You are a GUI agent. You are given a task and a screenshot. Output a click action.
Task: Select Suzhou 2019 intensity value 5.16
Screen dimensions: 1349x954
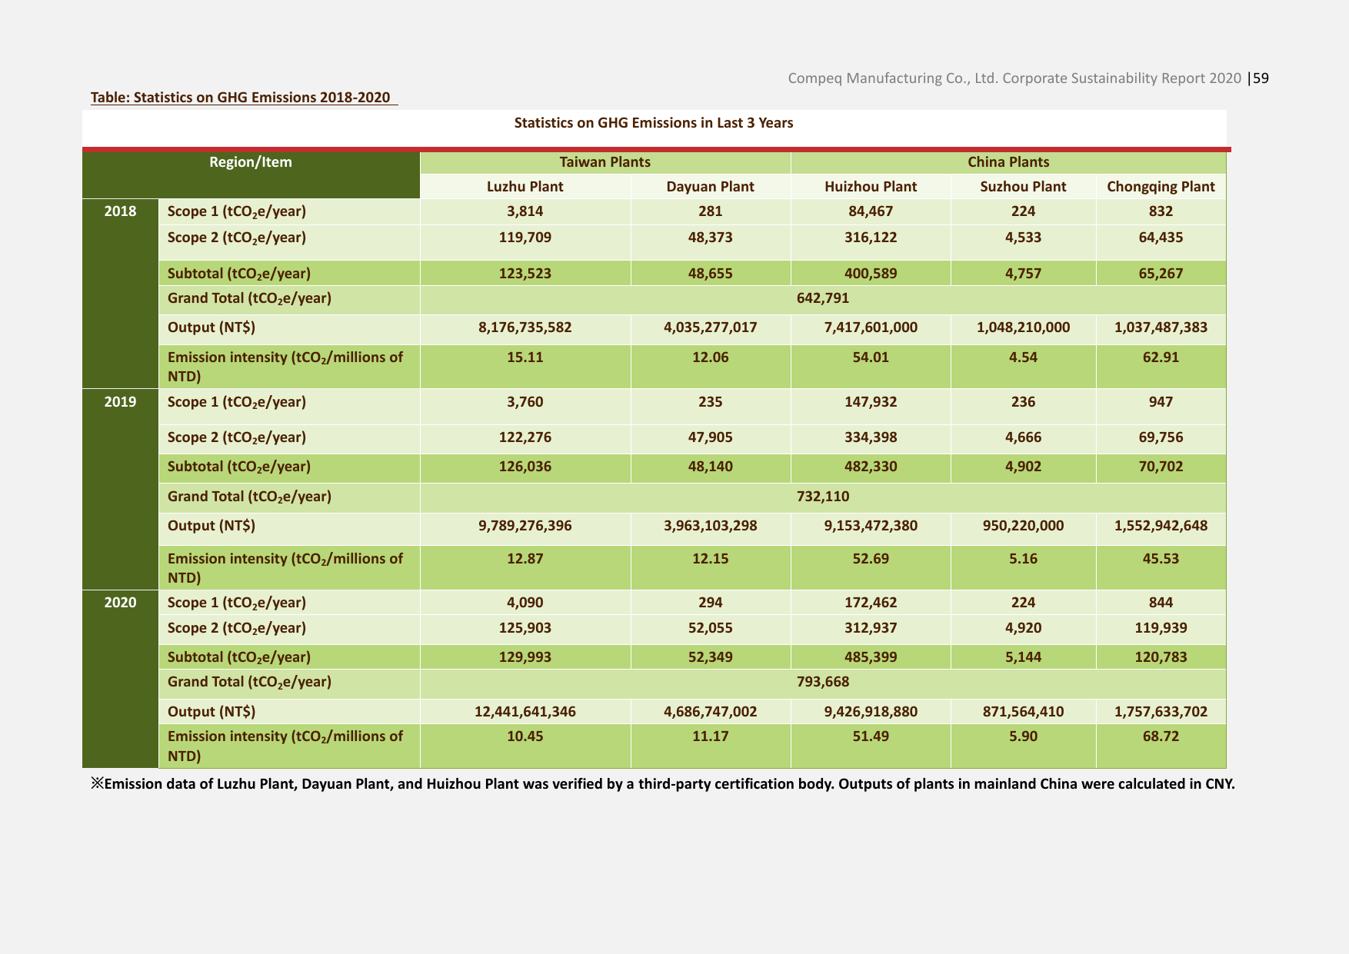pyautogui.click(x=1023, y=559)
